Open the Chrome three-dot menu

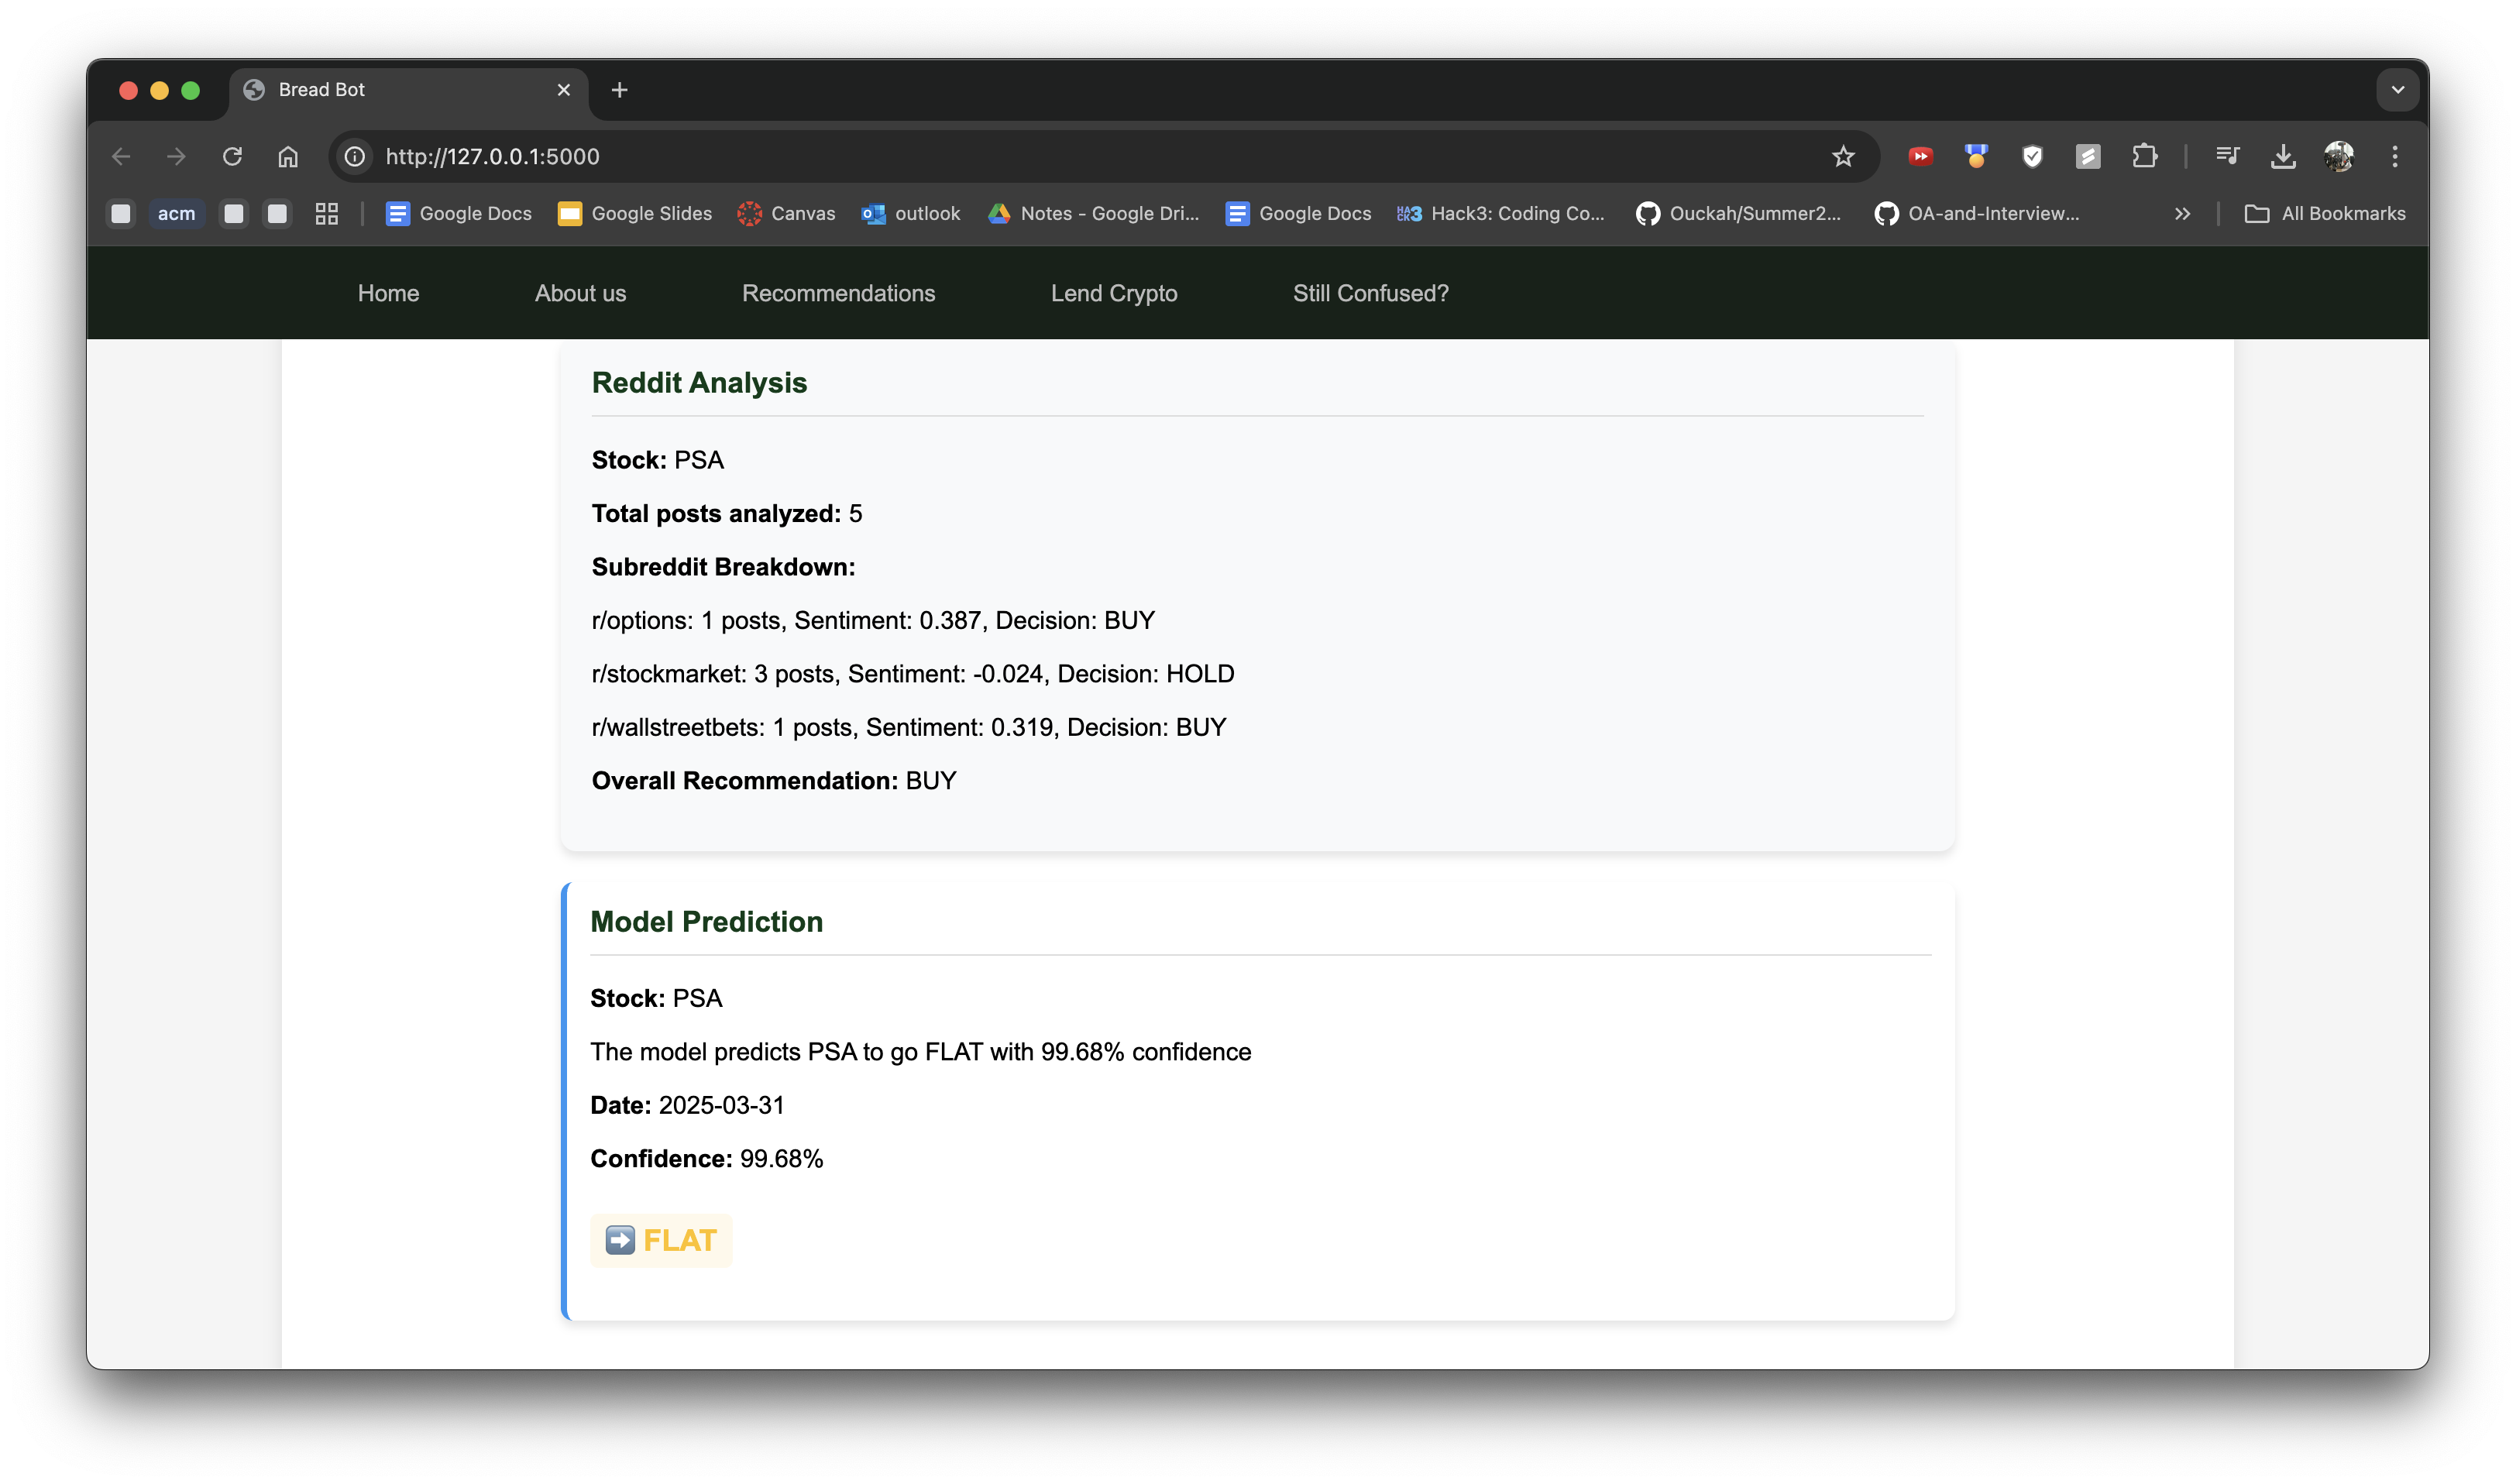tap(2395, 156)
